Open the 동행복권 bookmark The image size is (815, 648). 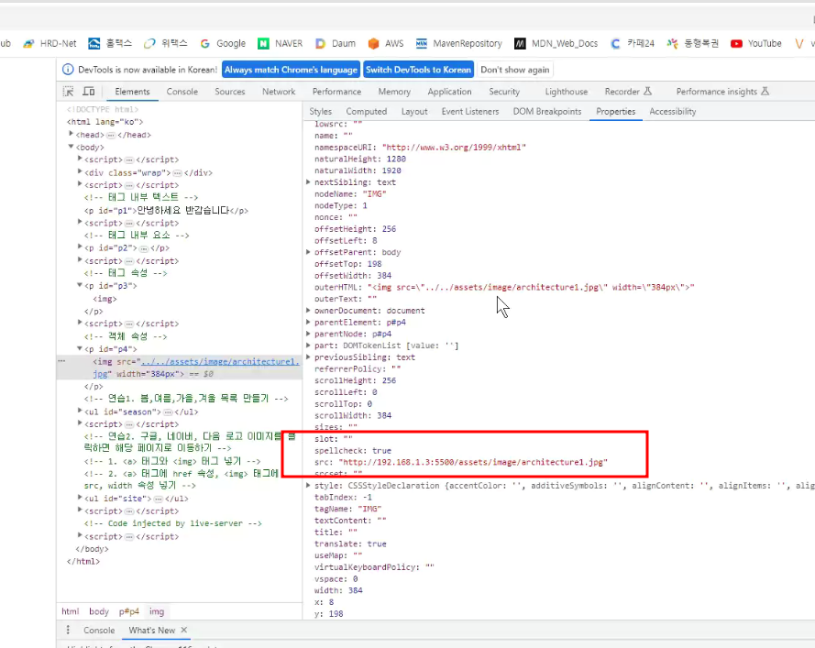pos(693,44)
